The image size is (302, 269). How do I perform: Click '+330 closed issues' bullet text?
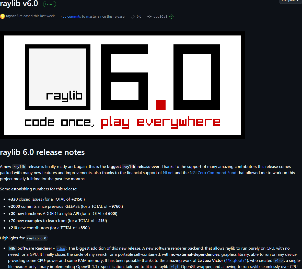[47, 199]
